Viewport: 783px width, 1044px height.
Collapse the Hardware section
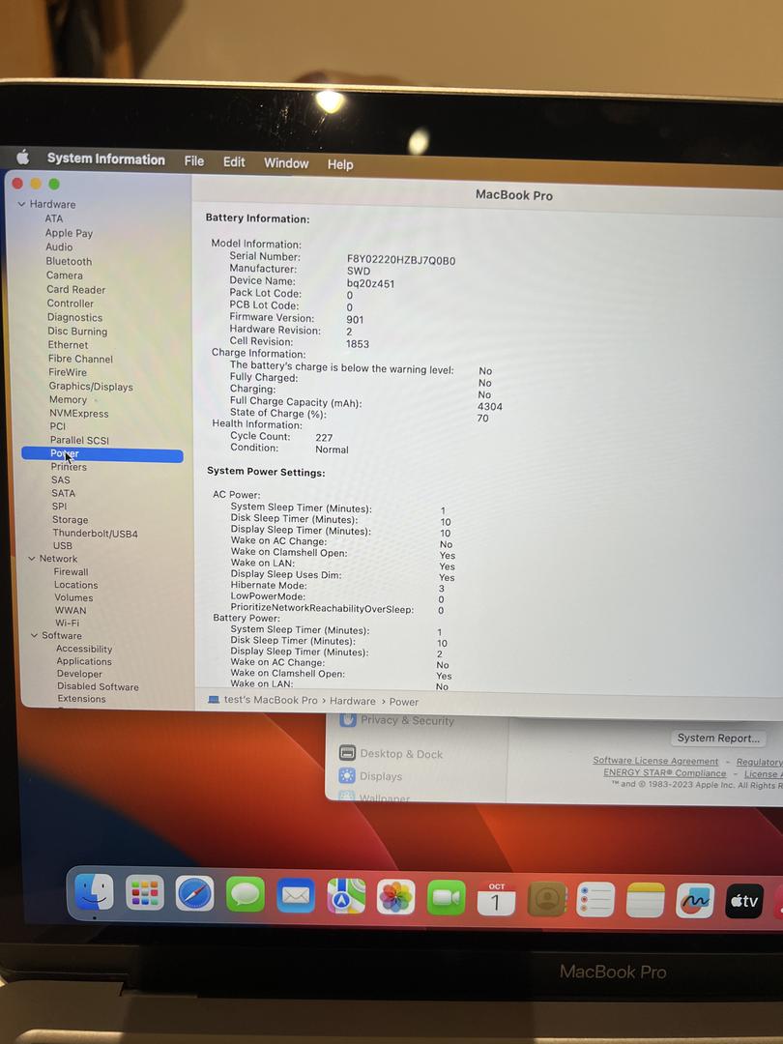coord(22,204)
